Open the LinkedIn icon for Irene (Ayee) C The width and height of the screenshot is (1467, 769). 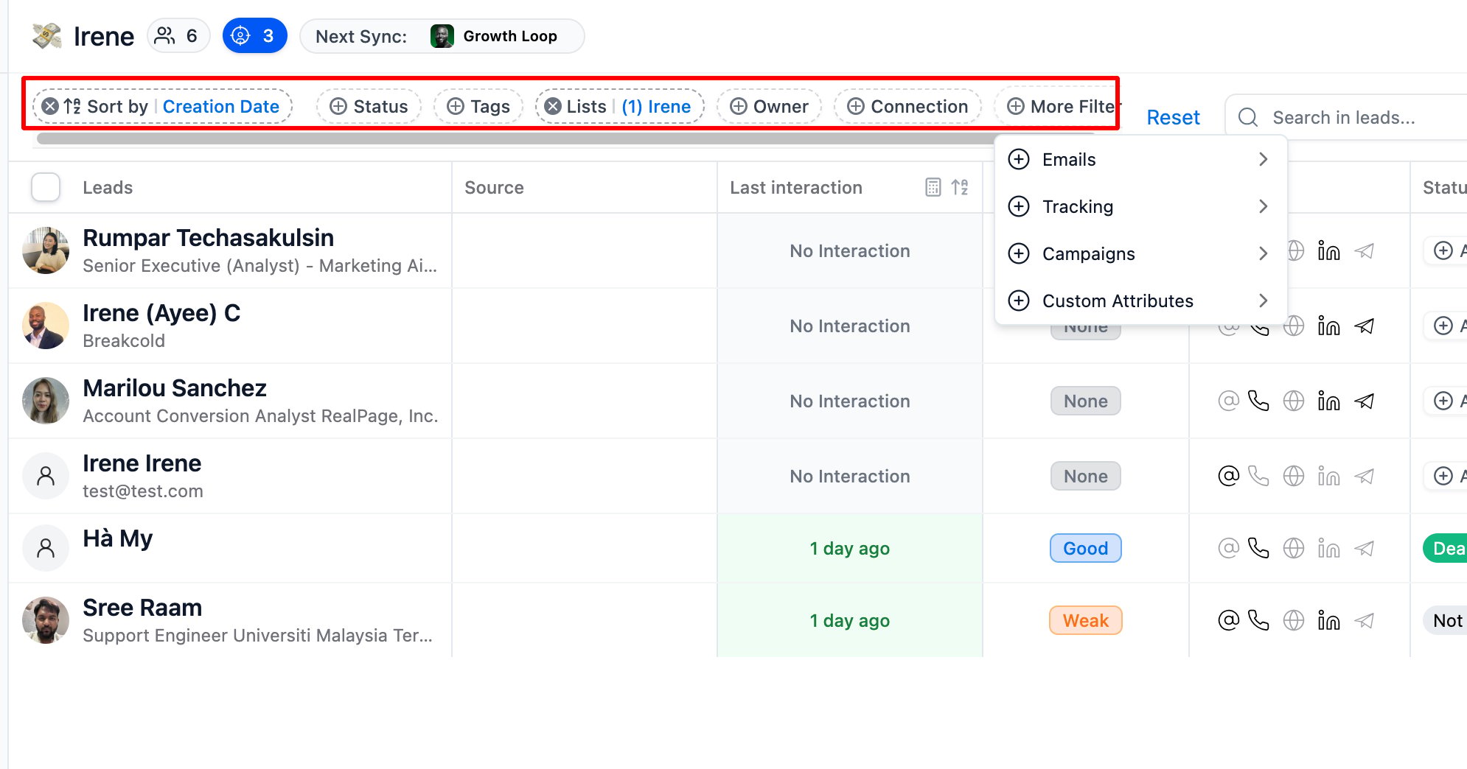tap(1328, 326)
